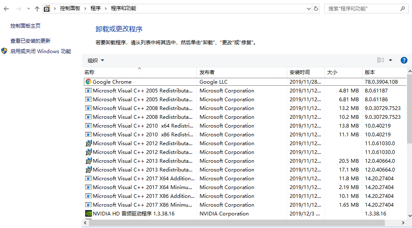Image resolution: width=412 pixels, height=228 pixels.
Task: Expand the view options dropdown arrow
Action: tap(391, 60)
